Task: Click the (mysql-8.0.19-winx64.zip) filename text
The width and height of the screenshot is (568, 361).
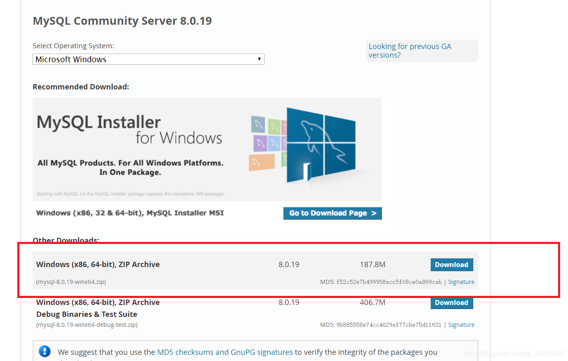Action: (x=71, y=282)
